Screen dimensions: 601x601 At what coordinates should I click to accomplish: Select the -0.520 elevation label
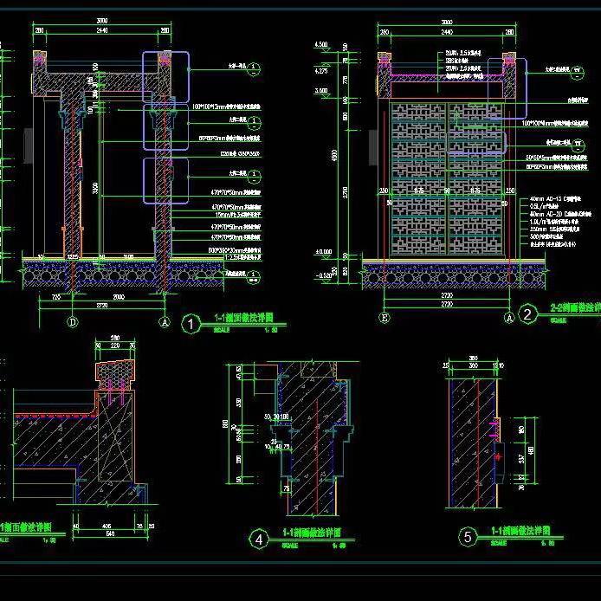pos(322,275)
